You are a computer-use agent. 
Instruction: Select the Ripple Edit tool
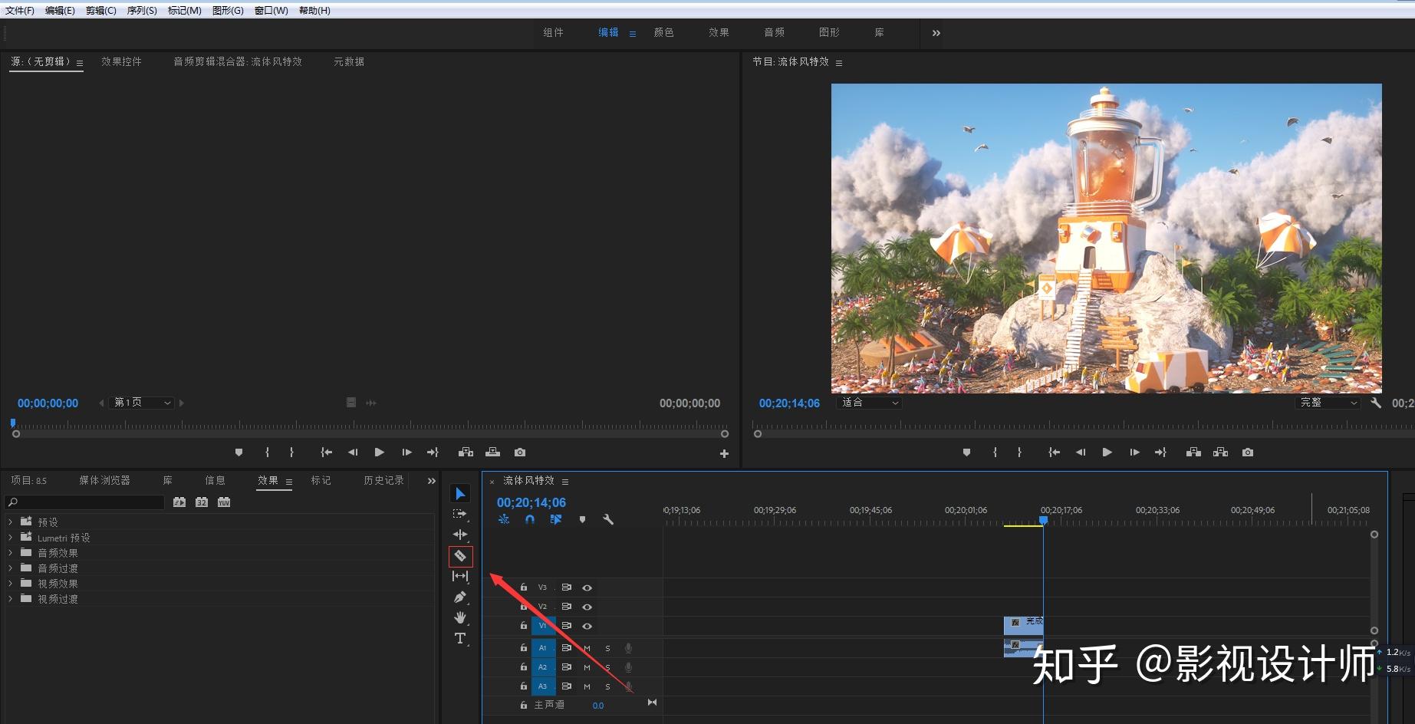[x=460, y=535]
